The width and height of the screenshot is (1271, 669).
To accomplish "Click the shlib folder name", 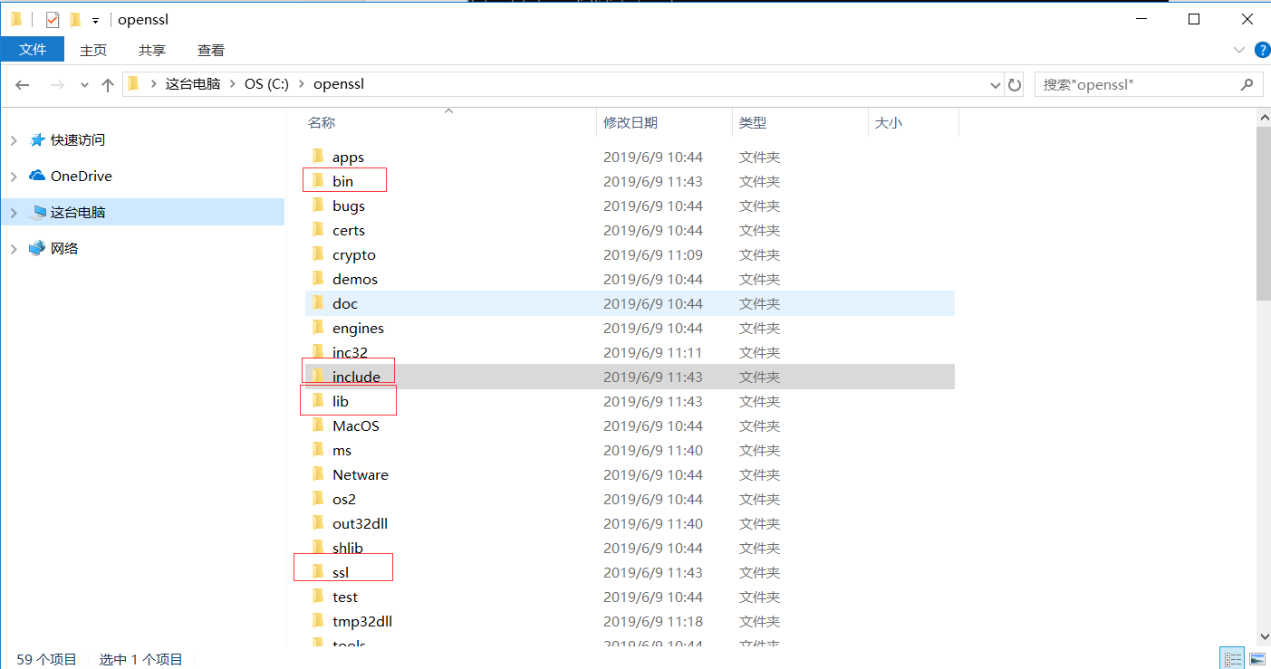I will [x=348, y=548].
